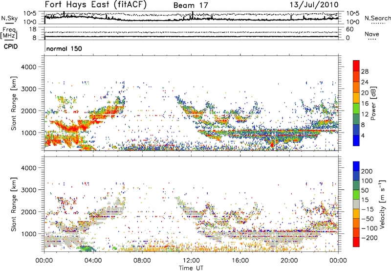Click the '08:00' time axis tick label
This screenshot has height=271, width=391.
[142, 261]
